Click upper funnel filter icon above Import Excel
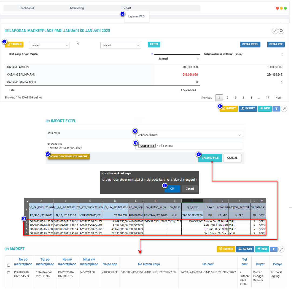Viewport: 292px width, 289px height. pyautogui.click(x=276, y=109)
